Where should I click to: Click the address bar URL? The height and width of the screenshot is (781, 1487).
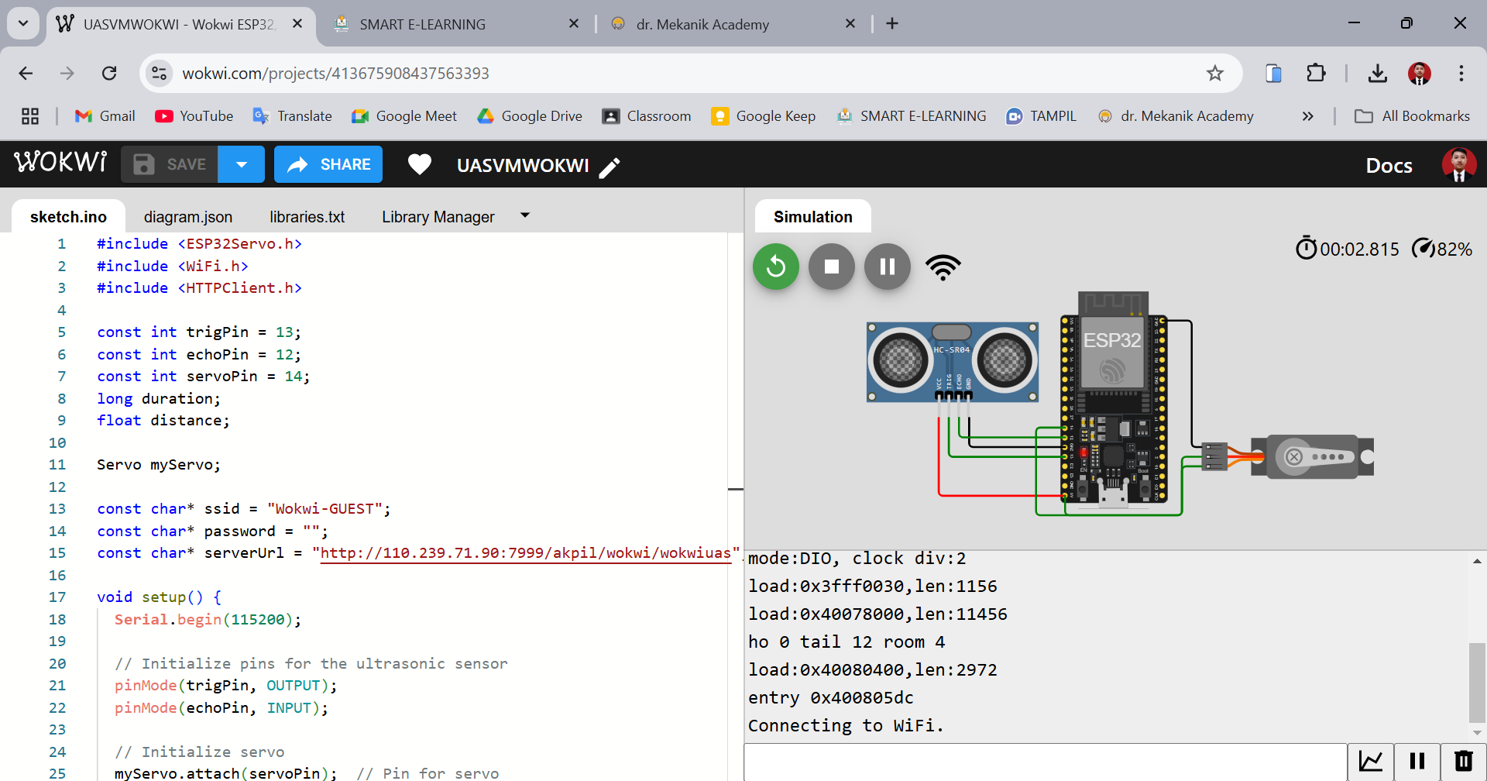(x=336, y=74)
